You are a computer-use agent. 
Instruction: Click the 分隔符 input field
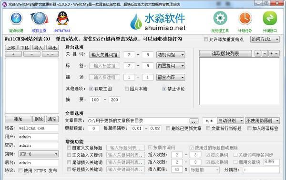(x=261, y=170)
